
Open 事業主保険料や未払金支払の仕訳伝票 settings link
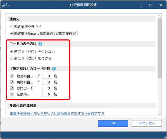(57, 114)
